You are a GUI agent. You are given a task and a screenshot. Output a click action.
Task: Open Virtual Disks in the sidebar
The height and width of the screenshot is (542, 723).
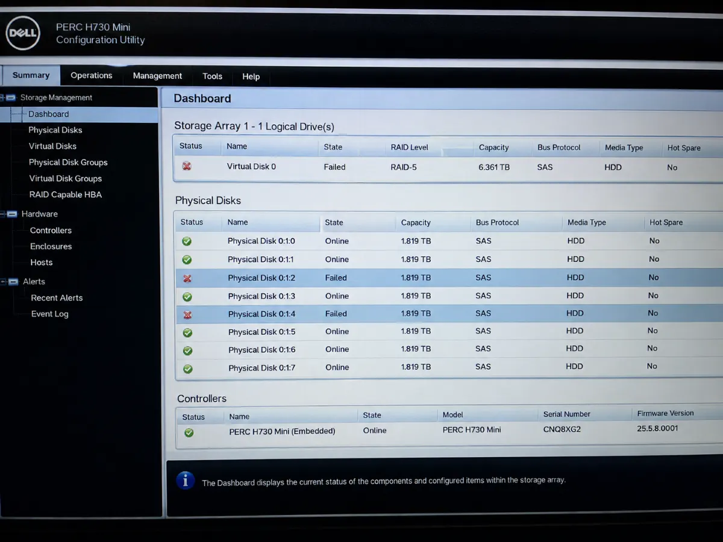pos(52,146)
